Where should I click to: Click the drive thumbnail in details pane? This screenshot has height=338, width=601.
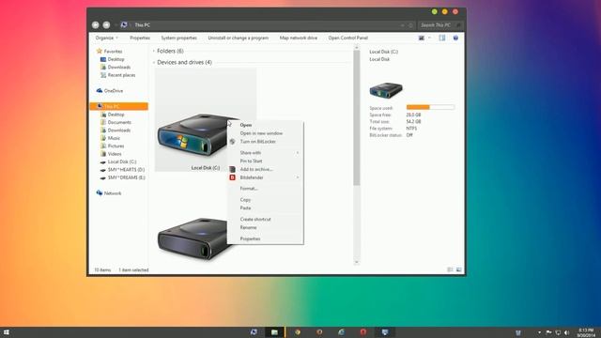(386, 90)
